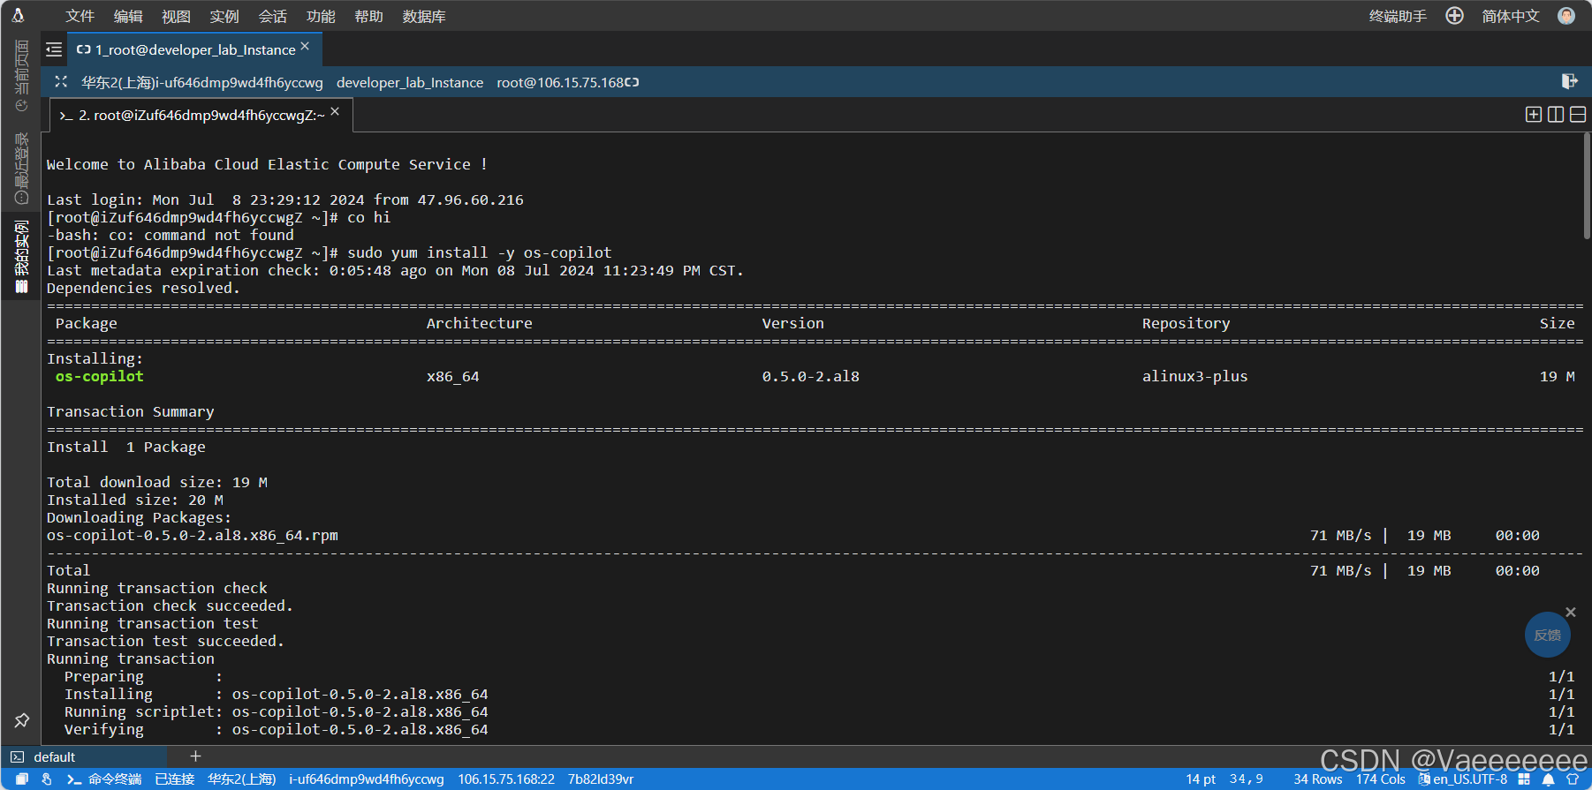Click os-copilot-0.5.0-2.al8.x86_64.rpm download line
The width and height of the screenshot is (1592, 790).
click(x=192, y=535)
